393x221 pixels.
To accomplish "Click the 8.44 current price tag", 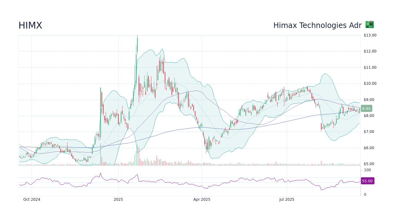I will coord(366,108).
